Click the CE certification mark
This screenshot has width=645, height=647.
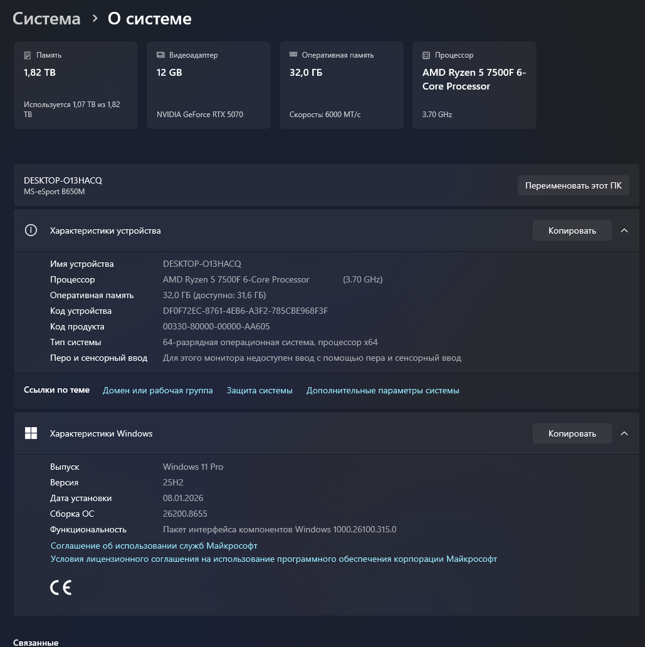[61, 587]
